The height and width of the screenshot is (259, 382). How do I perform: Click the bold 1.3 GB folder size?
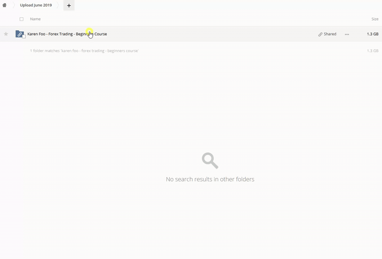coord(372,34)
